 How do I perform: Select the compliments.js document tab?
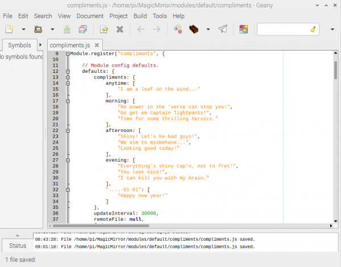click(x=70, y=45)
